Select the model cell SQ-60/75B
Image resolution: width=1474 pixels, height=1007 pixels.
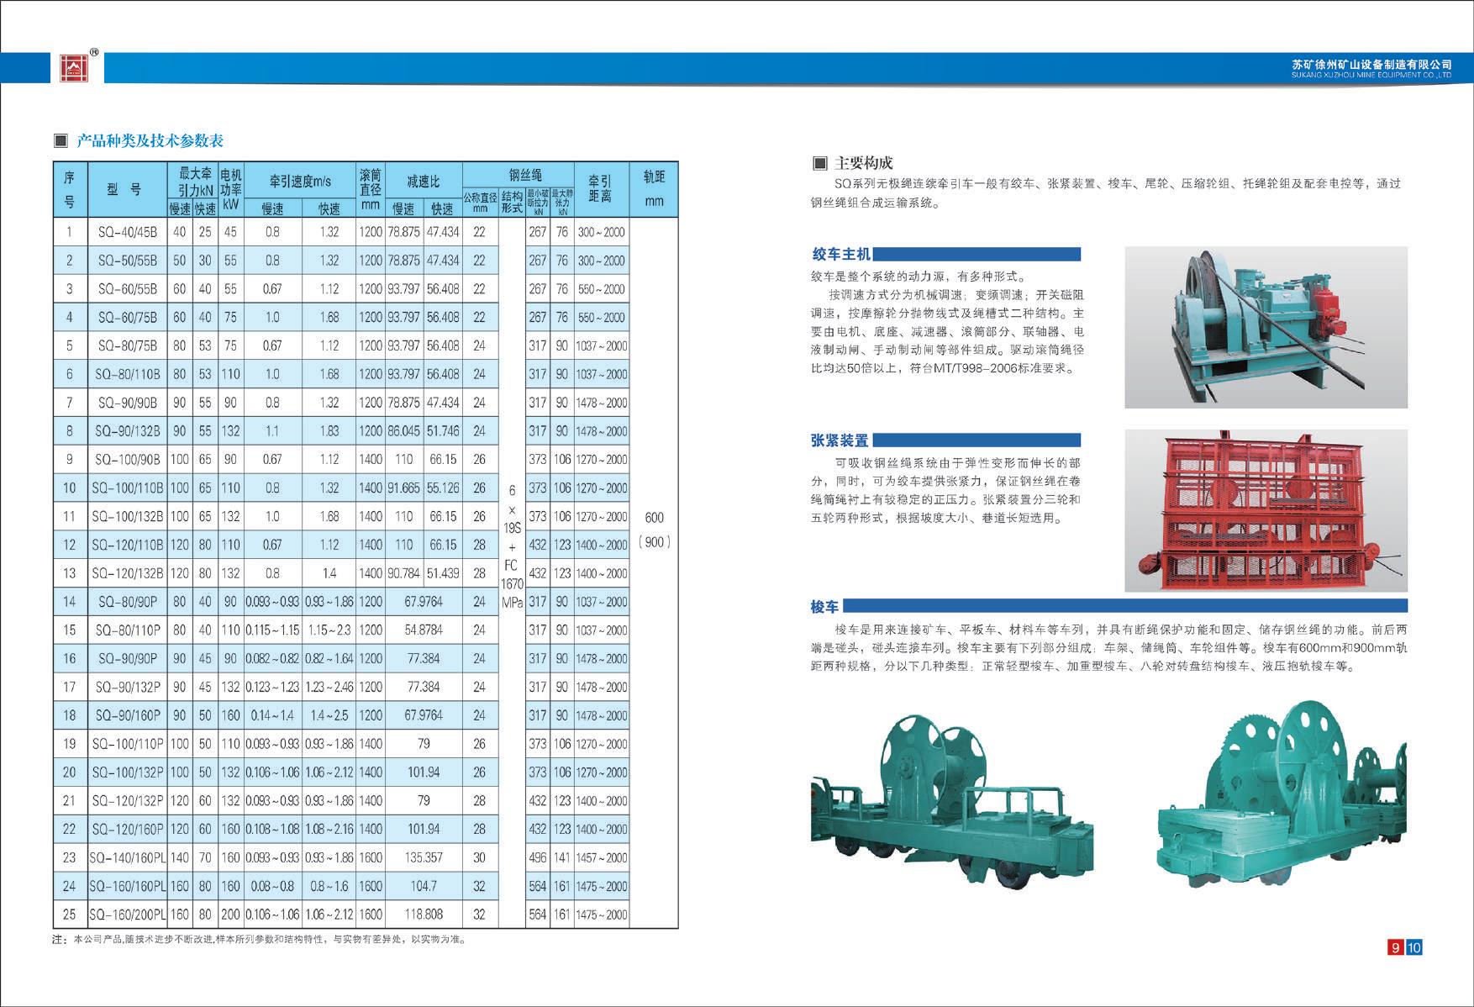(x=127, y=318)
